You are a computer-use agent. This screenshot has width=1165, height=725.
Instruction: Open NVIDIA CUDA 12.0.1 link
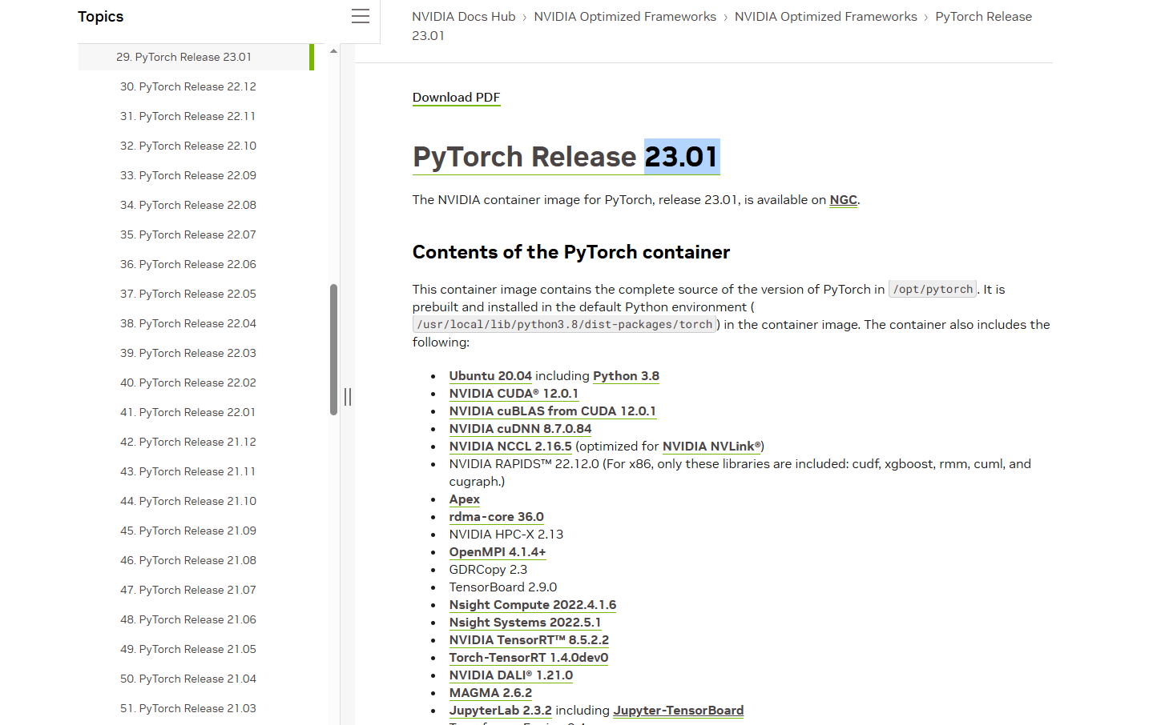click(514, 394)
